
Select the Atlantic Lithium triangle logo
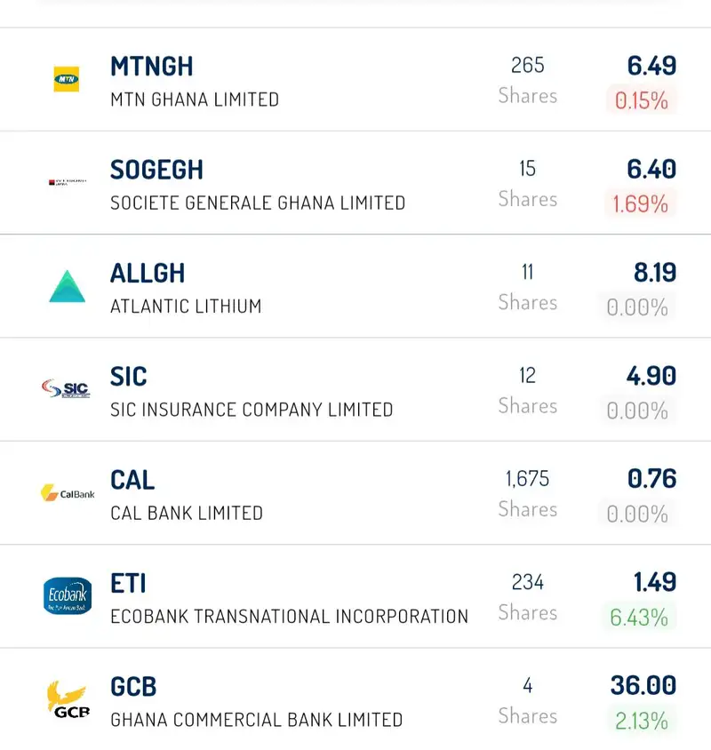click(x=67, y=286)
